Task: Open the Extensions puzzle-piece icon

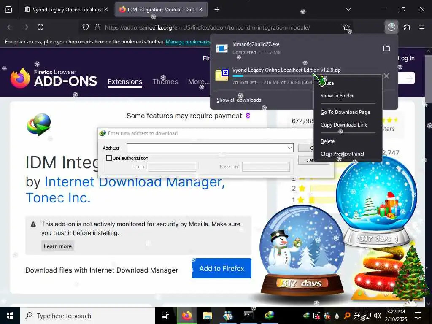Action: [x=407, y=27]
